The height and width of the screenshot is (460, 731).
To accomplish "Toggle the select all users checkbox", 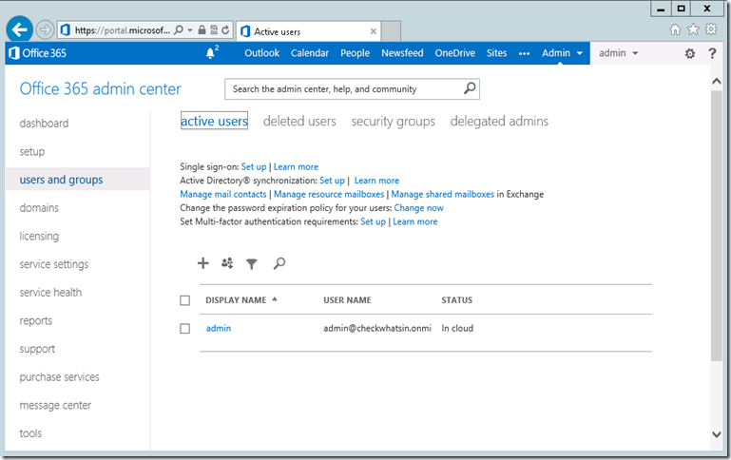I will [x=185, y=300].
